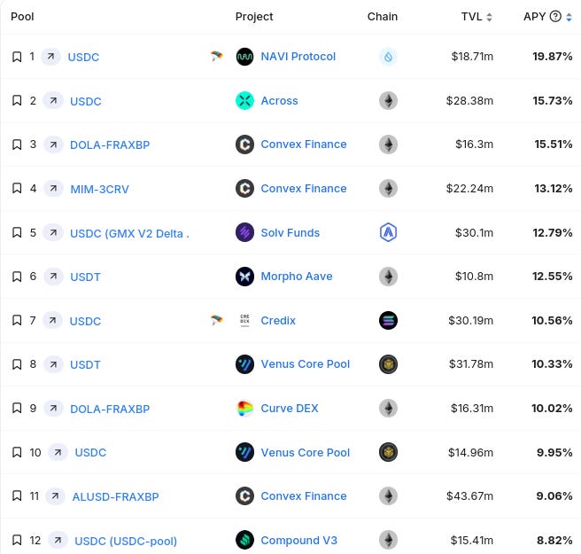The width and height of the screenshot is (581, 554).
Task: Open the Across project link
Action: pos(279,100)
